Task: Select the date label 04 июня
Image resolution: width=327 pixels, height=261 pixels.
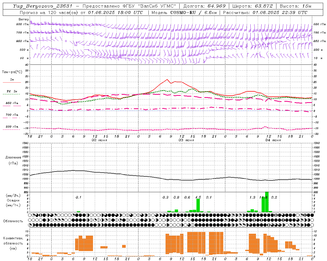Action: coord(273,140)
